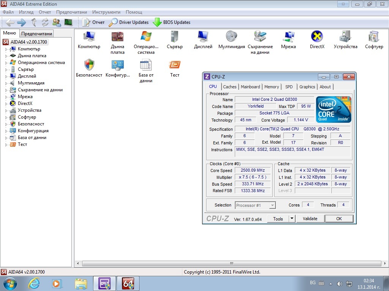This screenshot has height=291, width=389.
Task: Click the Up level arrow icon
Action: click(x=34, y=22)
